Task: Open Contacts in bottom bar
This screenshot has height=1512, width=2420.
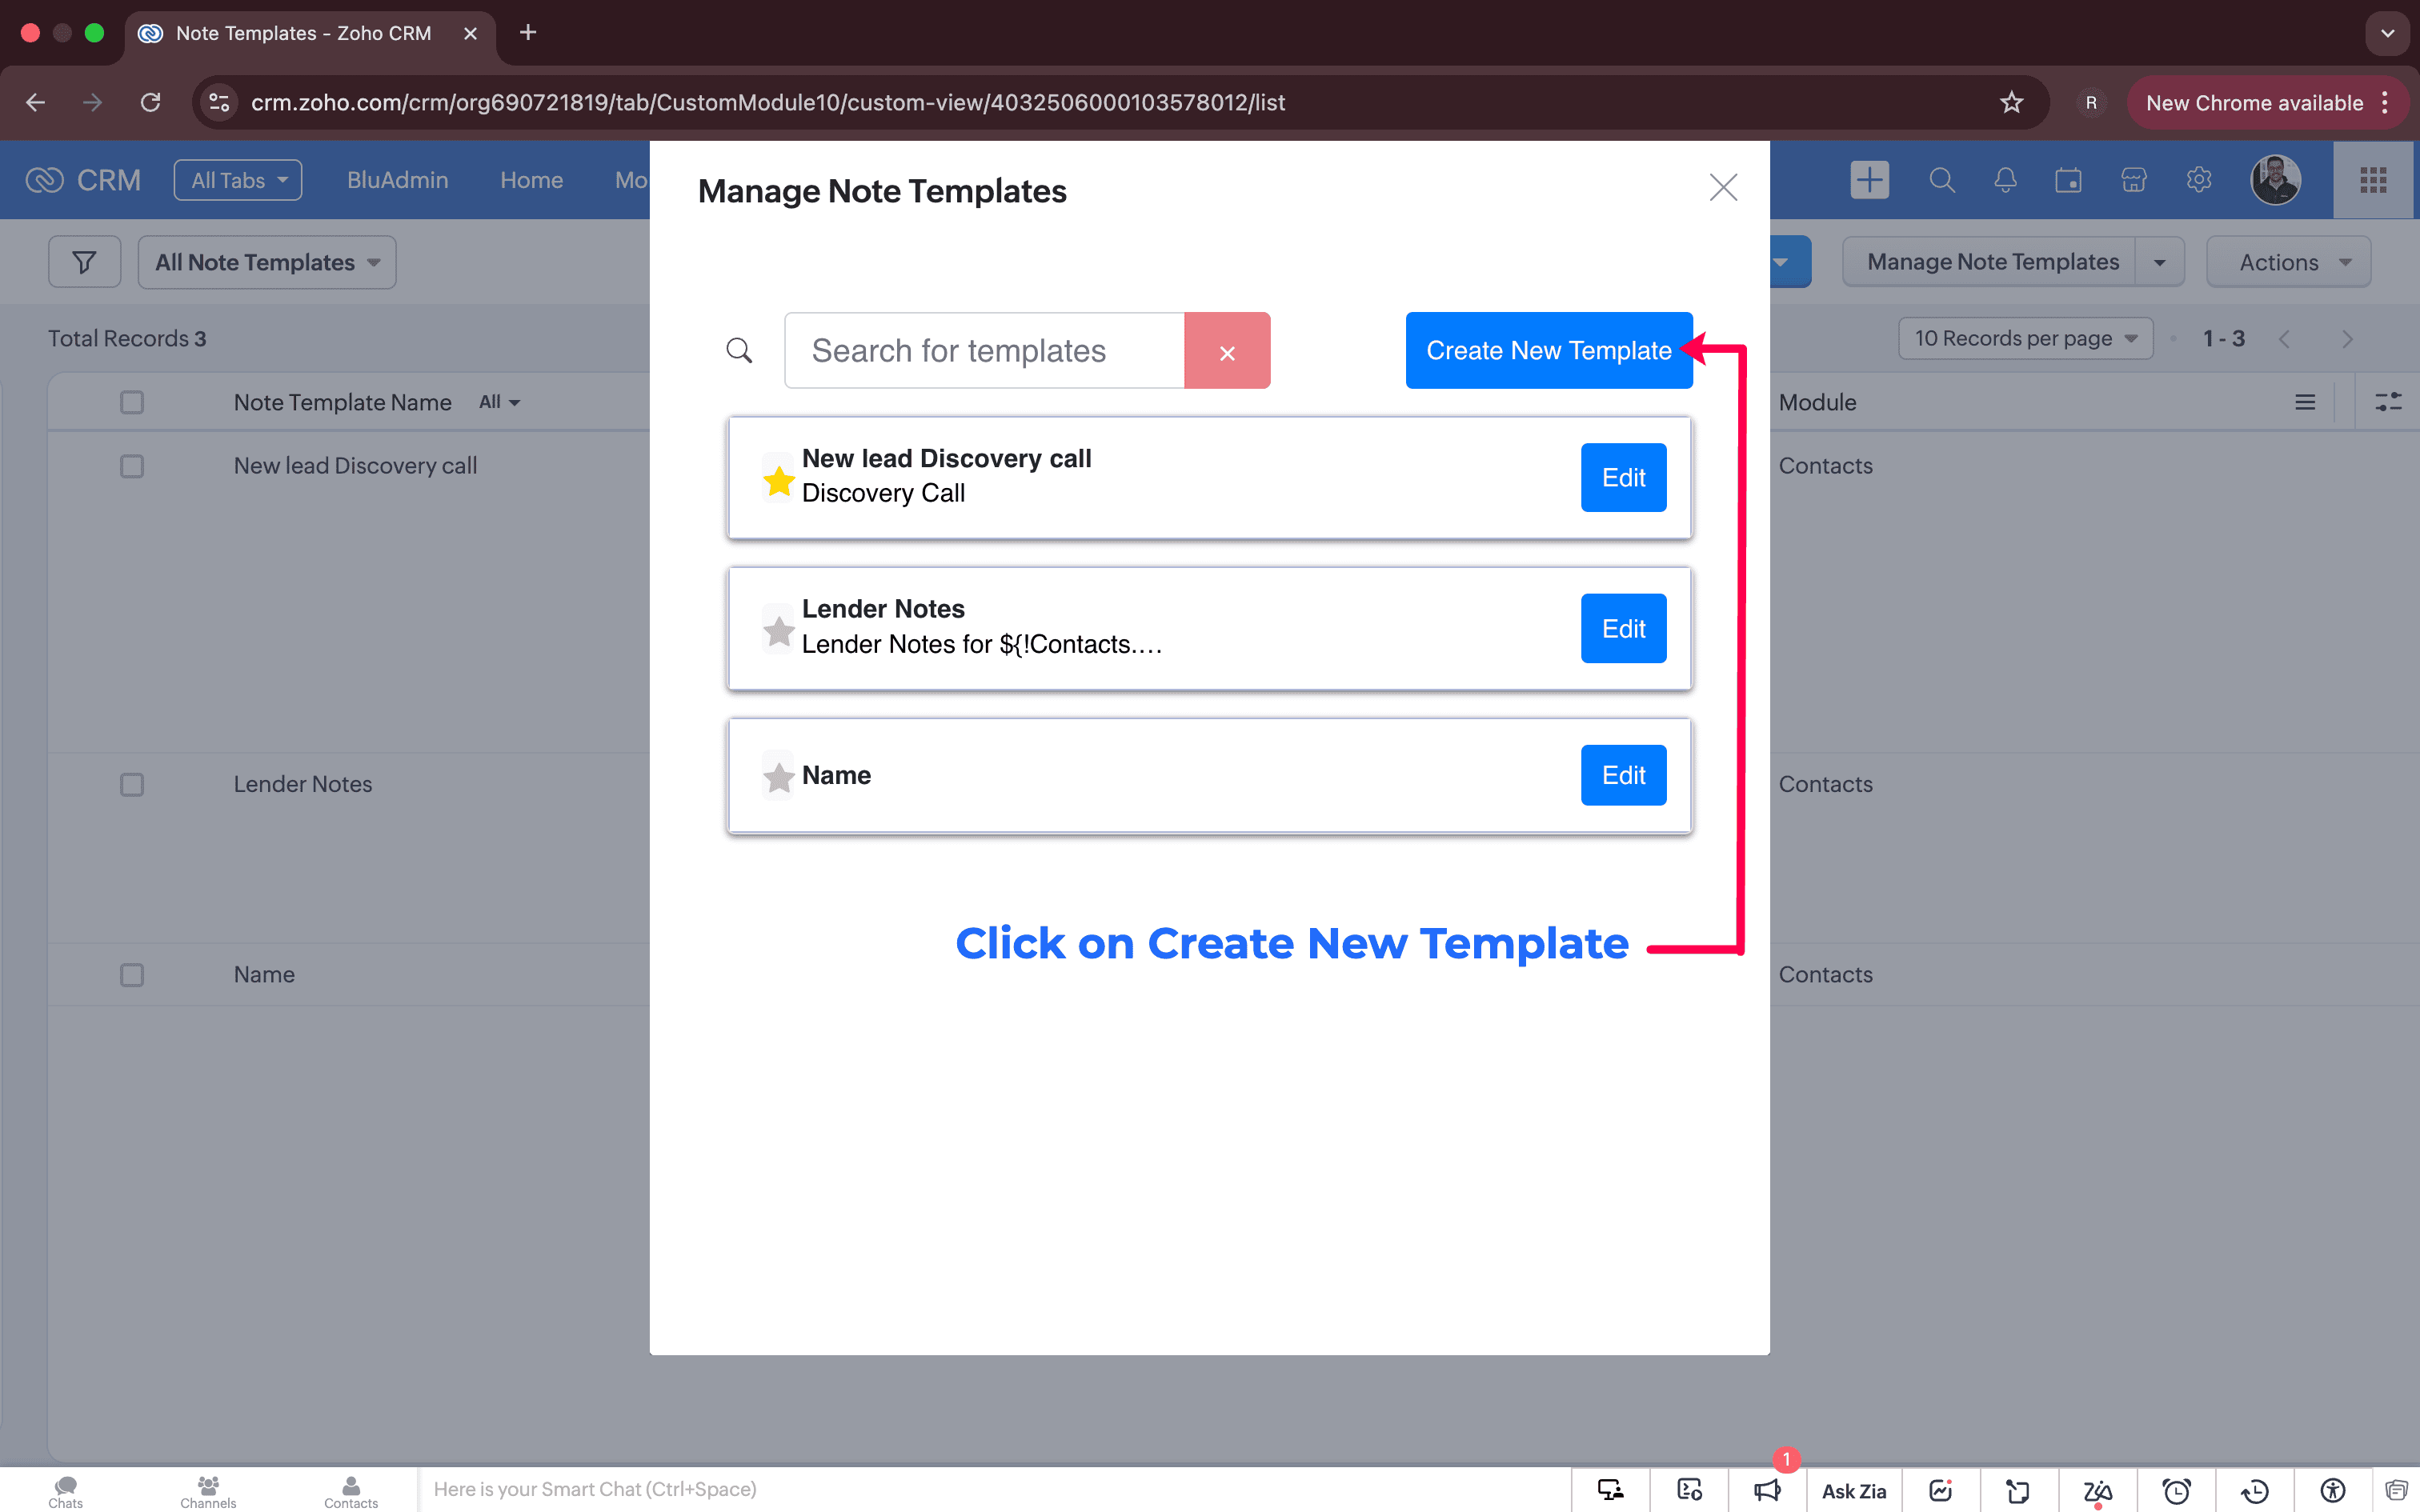Action: pos(351,1491)
